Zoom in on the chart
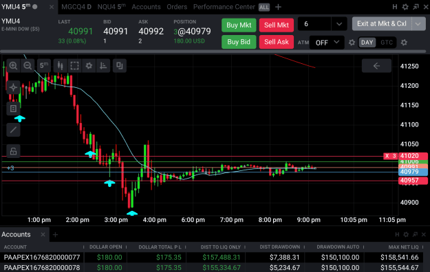The height and width of the screenshot is (272, 430). [x=13, y=66]
